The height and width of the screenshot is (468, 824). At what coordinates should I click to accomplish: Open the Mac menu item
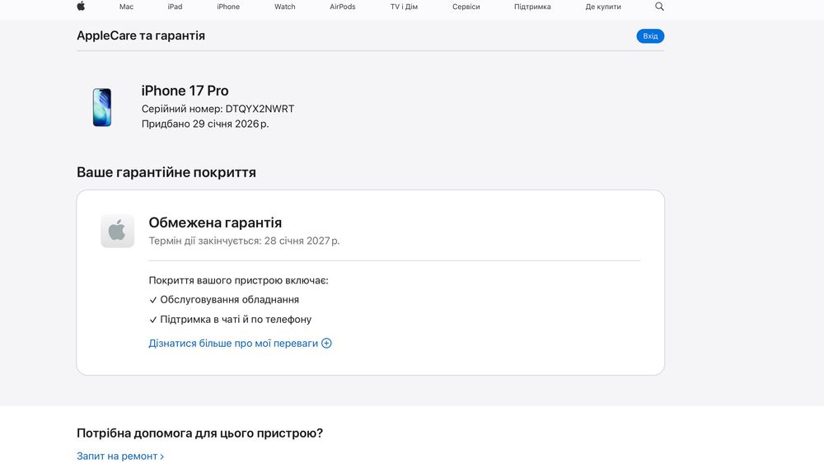pos(126,7)
